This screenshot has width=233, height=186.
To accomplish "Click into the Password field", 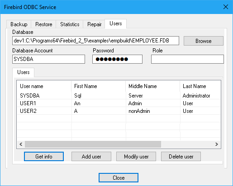I will click(117, 59).
